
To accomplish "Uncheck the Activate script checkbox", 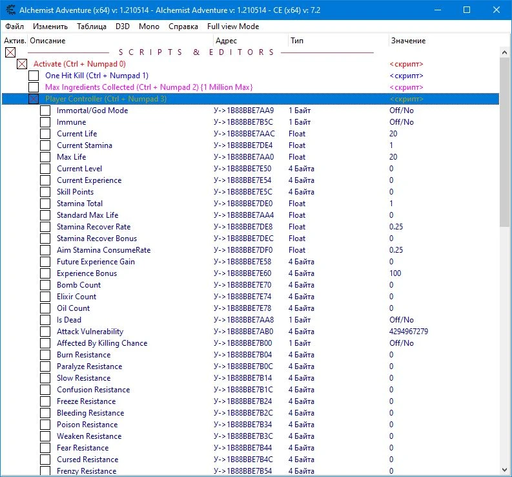I will click(22, 64).
